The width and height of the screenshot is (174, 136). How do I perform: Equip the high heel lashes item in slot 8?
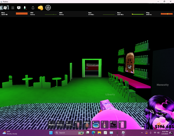click(x=113, y=125)
